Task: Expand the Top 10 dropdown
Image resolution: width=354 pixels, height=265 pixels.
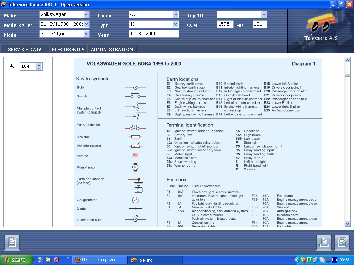Action: tap(264, 14)
